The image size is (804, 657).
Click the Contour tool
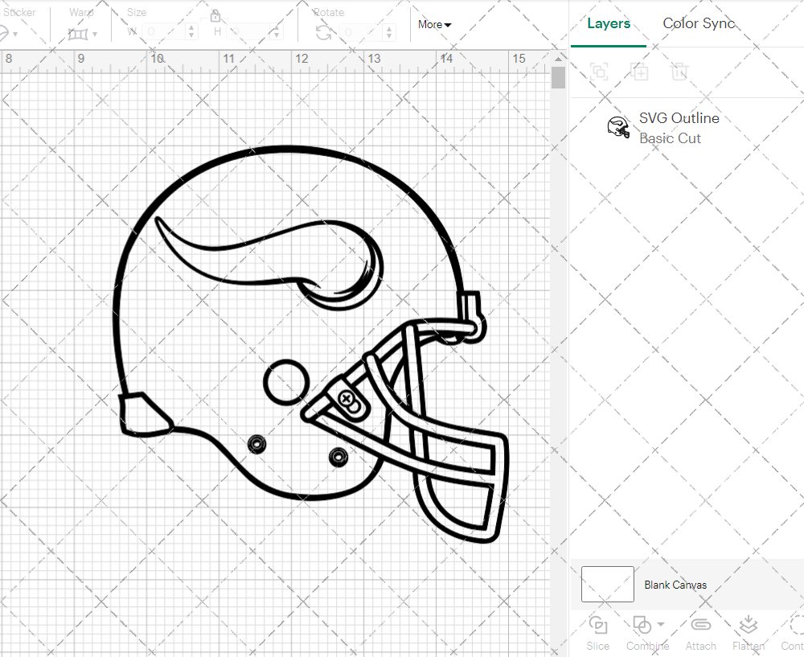coord(793,633)
